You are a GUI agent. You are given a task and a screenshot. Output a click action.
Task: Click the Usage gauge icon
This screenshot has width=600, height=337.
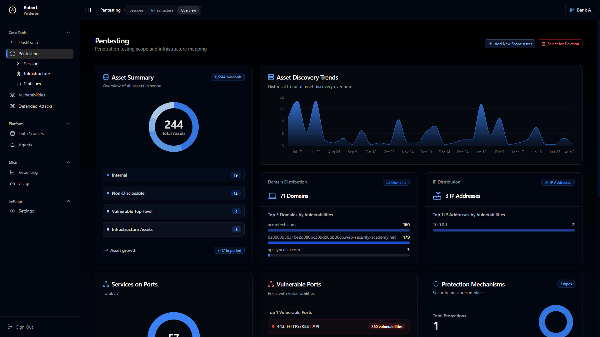tap(12, 183)
